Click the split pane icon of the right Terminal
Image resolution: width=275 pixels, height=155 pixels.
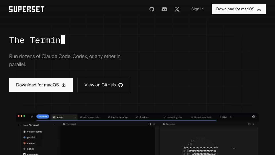(249, 124)
